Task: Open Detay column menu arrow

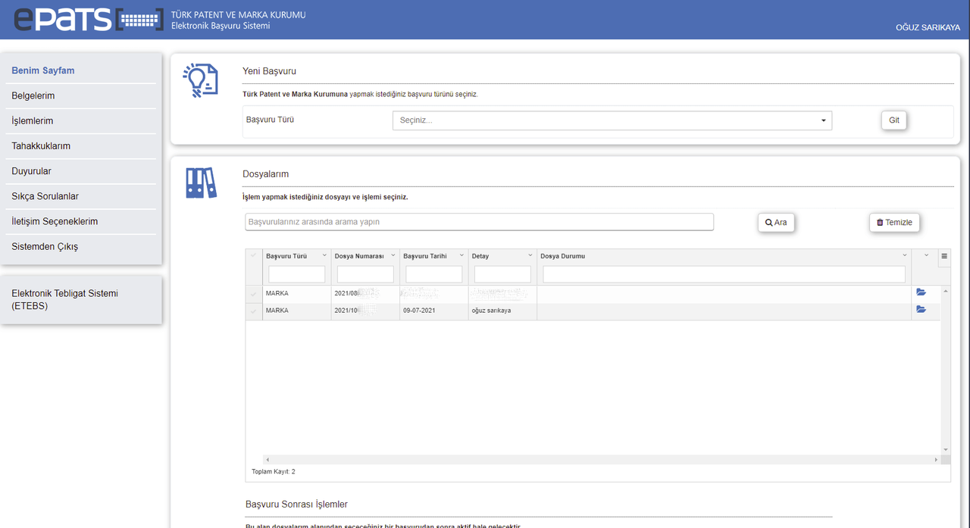Action: point(530,255)
